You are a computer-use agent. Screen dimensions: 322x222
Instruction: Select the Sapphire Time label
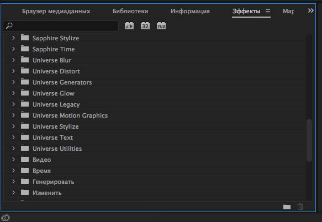54,49
